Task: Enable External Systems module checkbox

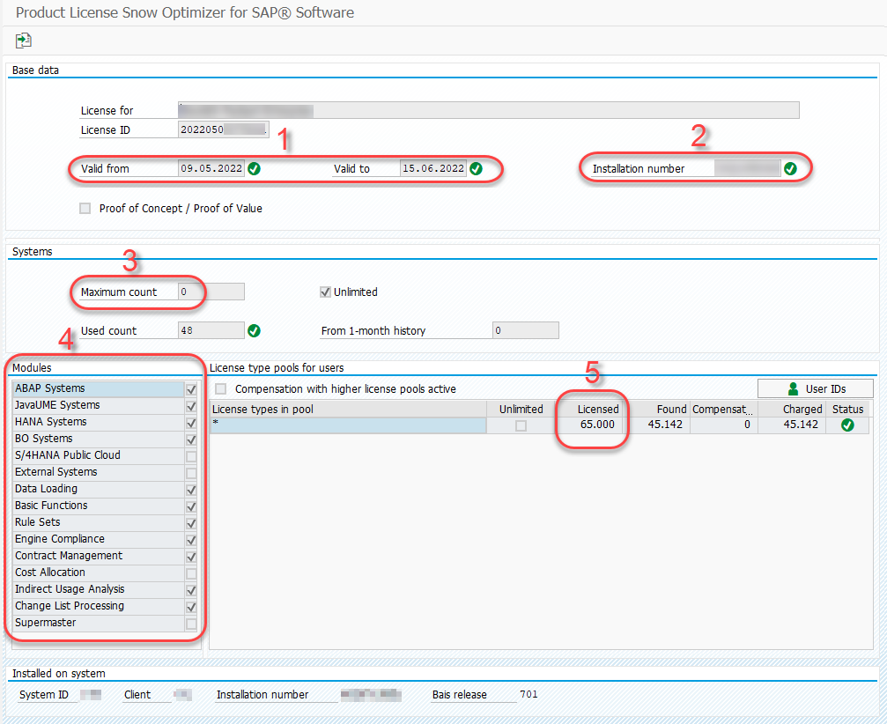Action: 191,473
